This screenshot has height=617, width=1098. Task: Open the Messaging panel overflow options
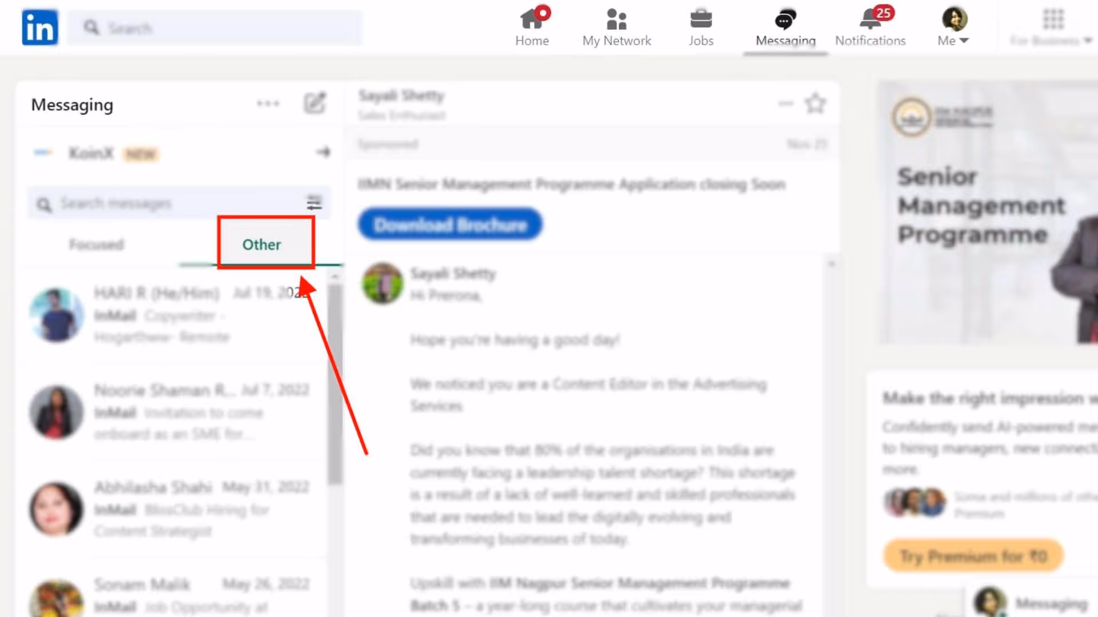point(268,103)
